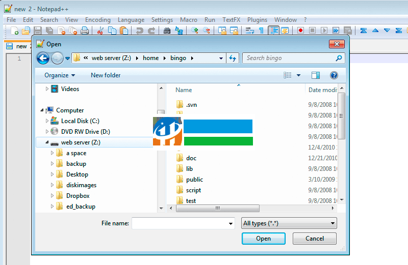Click the Playback macro icon
408x265 pixels.
click(324, 31)
